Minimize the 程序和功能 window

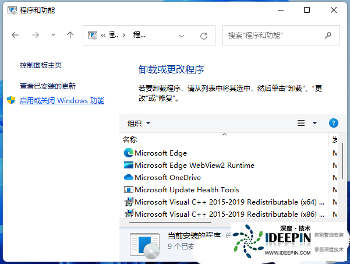[x=281, y=10]
